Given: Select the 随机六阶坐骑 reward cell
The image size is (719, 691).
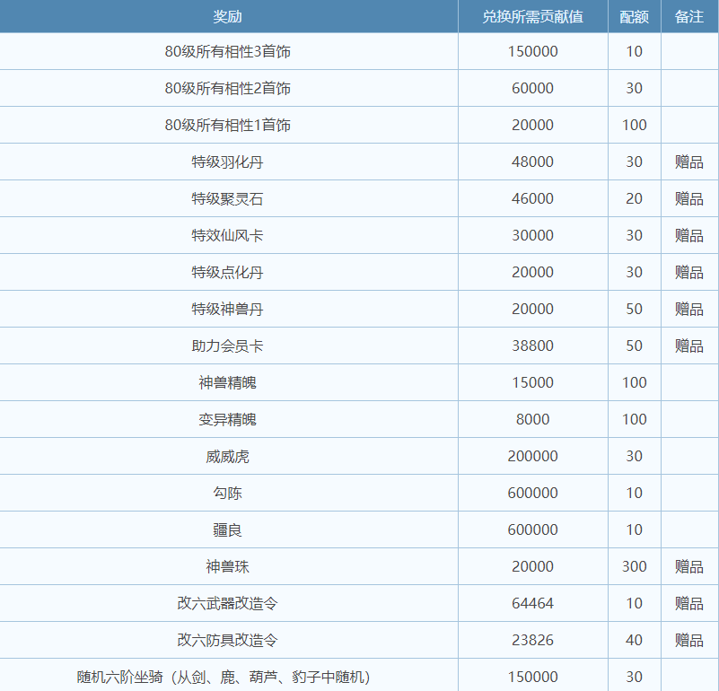Looking at the screenshot, I should (224, 678).
